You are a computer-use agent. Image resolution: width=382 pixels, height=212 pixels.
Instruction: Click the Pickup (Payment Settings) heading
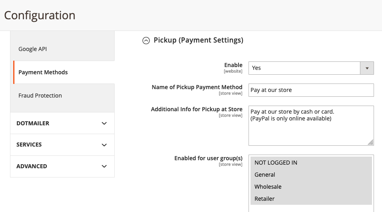click(198, 40)
